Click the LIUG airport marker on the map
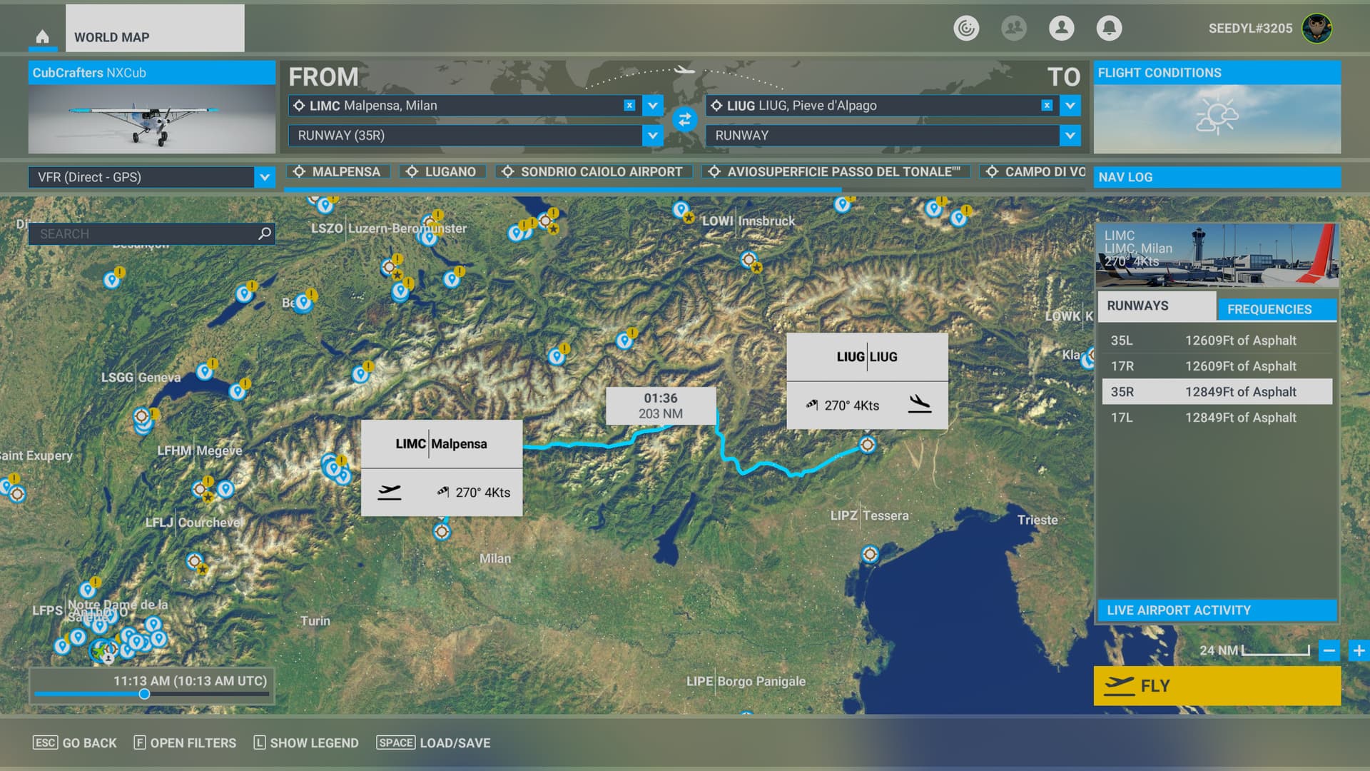This screenshot has width=1370, height=771. [867, 445]
